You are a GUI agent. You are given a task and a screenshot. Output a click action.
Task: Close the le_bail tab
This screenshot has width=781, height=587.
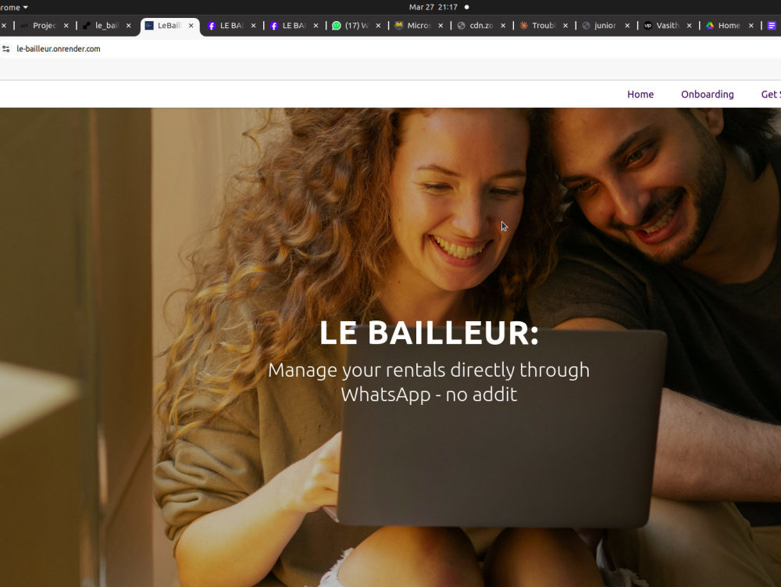tap(129, 26)
